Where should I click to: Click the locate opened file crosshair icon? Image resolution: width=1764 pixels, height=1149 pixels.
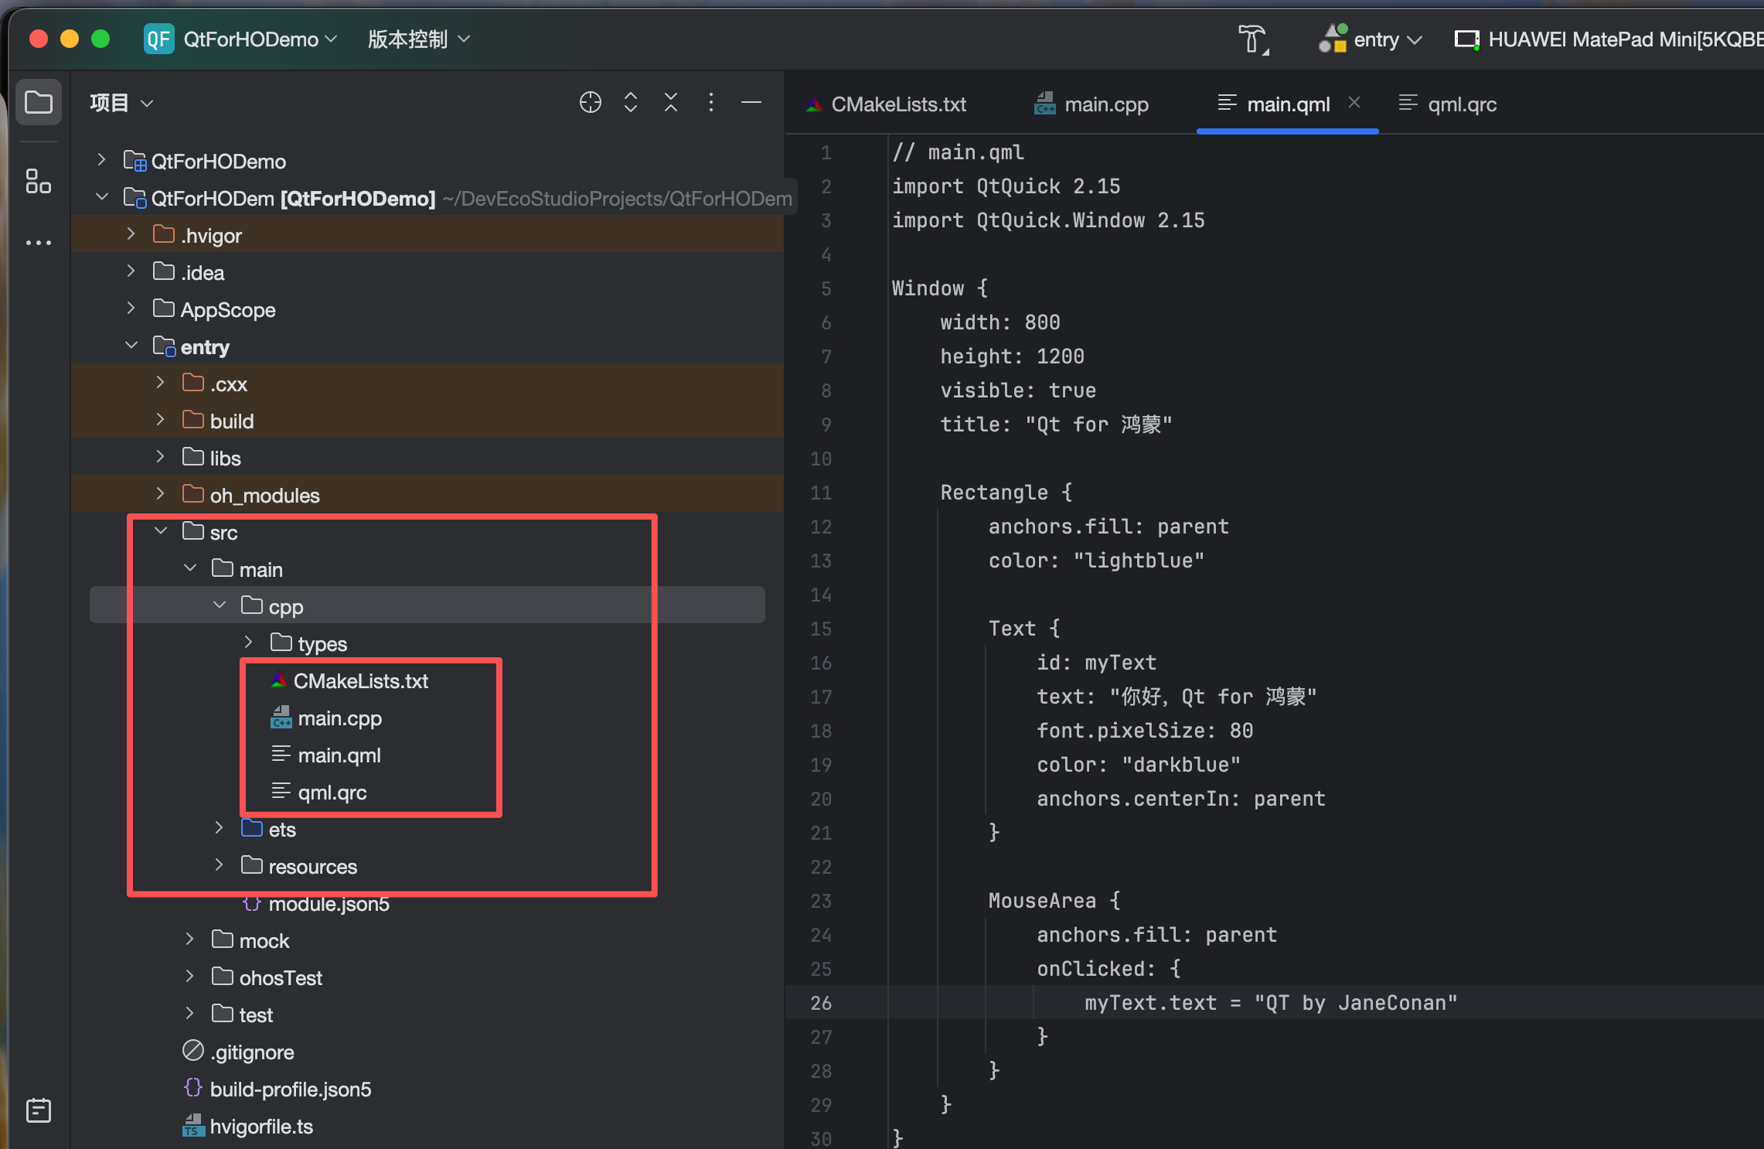pyautogui.click(x=590, y=102)
